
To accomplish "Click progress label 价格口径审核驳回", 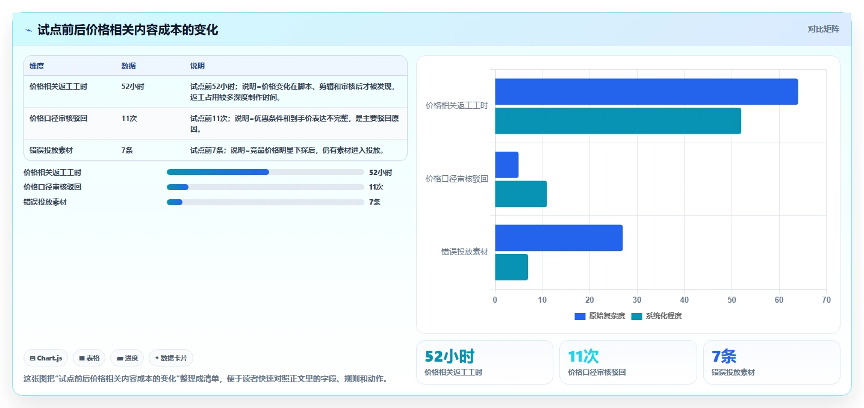I will click(x=52, y=187).
